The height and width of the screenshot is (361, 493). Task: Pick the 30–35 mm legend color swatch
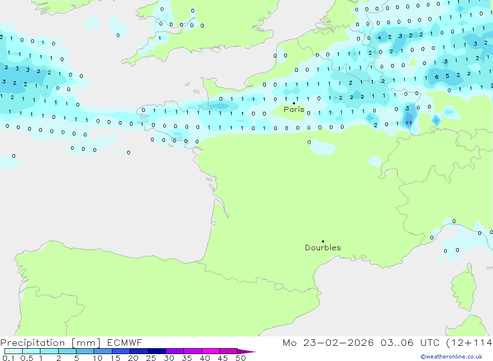coord(175,351)
